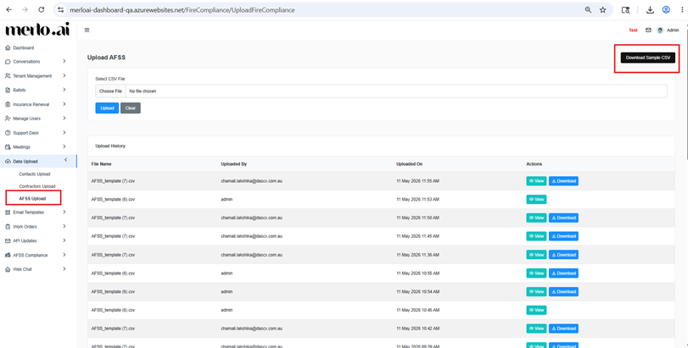Viewport: 688px width, 348px height.
Task: Click the Download Sample CSV button
Action: [647, 58]
